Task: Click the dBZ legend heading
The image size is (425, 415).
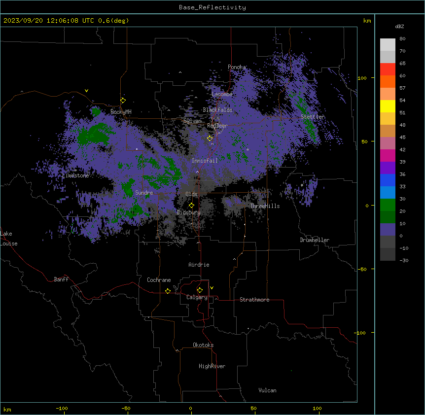Action: pos(399,27)
